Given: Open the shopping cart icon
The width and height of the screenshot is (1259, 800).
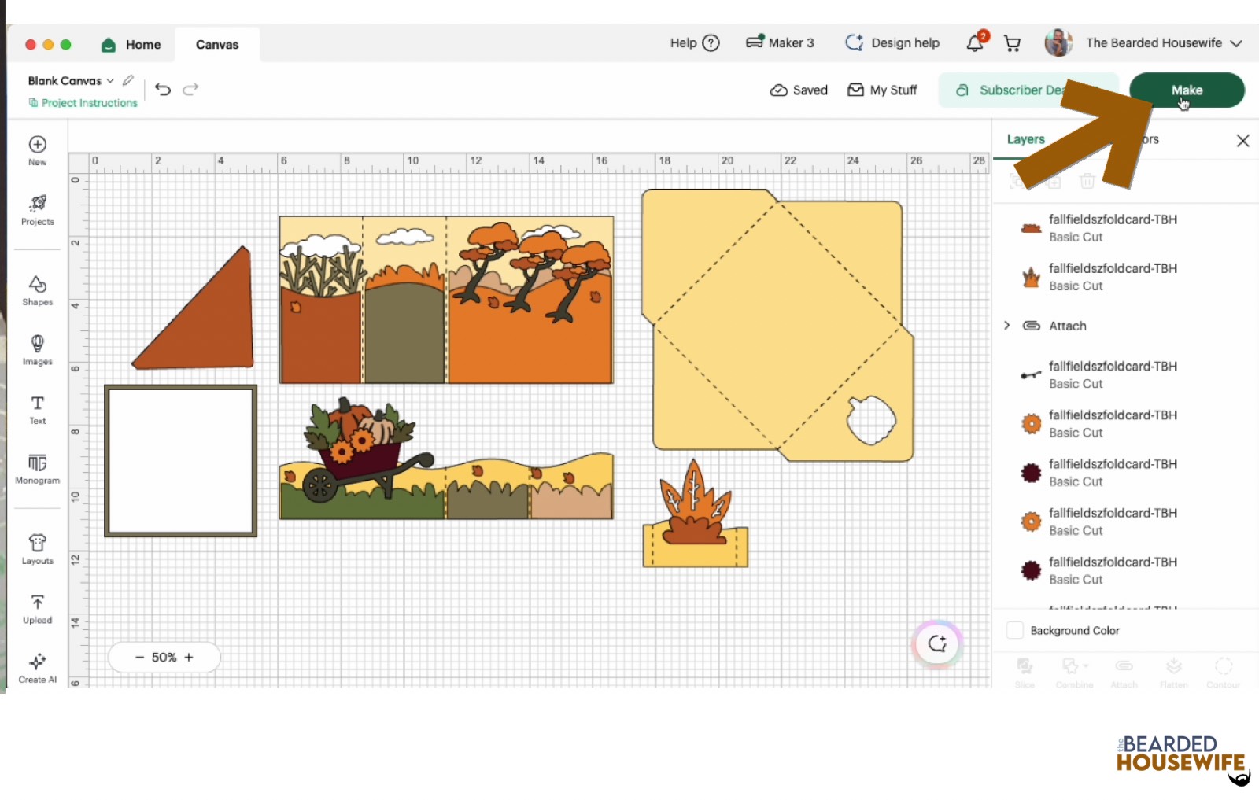Looking at the screenshot, I should 1013,43.
